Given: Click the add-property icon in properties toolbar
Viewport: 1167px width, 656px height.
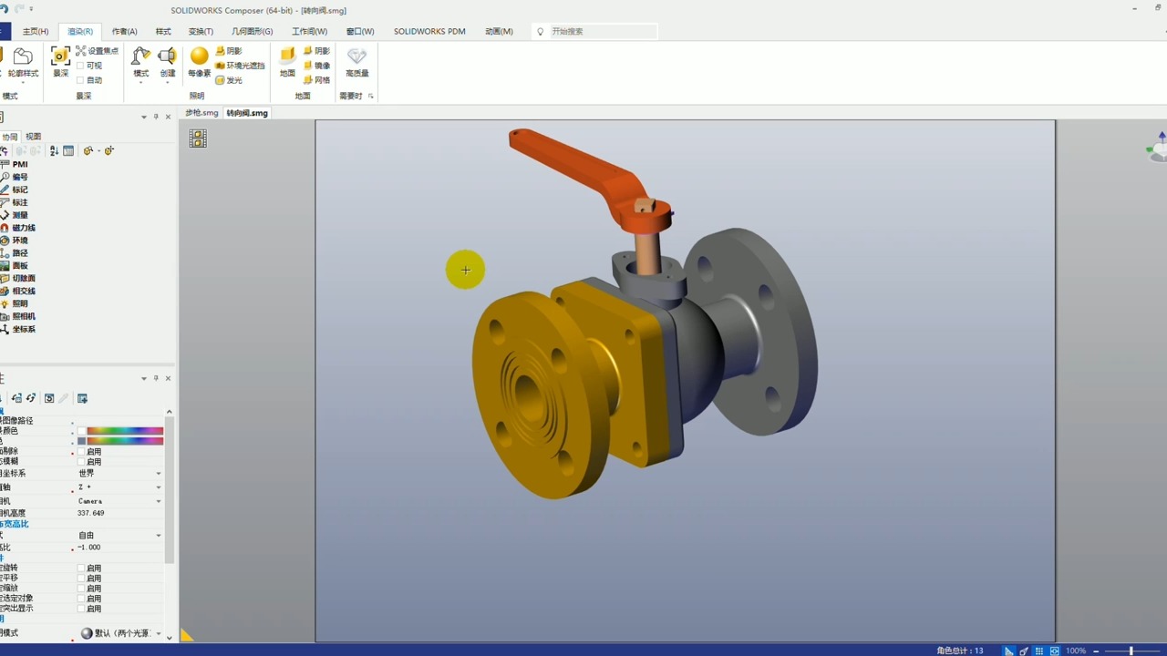Looking at the screenshot, I should 82,398.
